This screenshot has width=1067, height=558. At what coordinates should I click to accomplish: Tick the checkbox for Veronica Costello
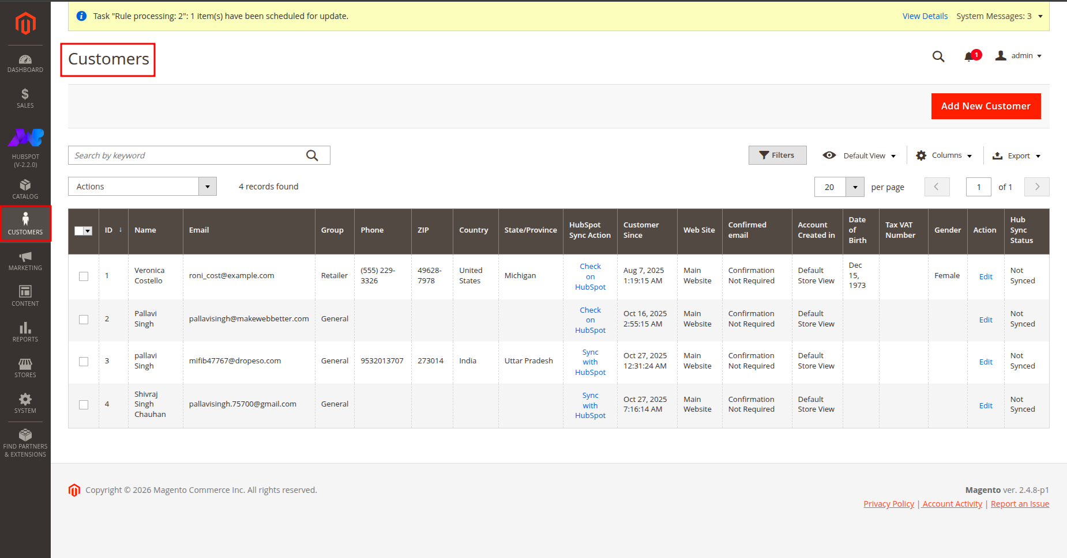coord(84,276)
